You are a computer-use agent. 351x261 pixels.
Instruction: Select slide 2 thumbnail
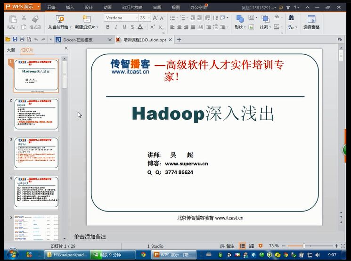[36, 114]
